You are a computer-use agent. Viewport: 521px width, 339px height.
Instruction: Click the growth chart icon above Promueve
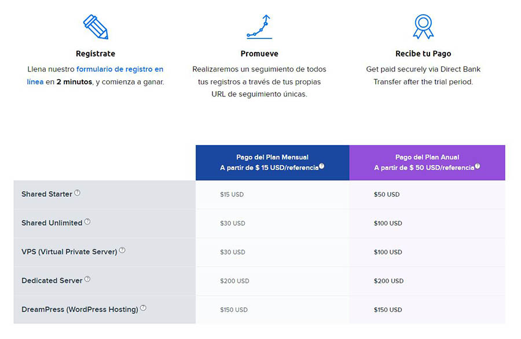tap(259, 27)
